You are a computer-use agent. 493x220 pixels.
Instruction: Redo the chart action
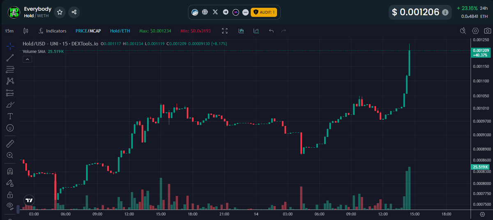pos(283,31)
